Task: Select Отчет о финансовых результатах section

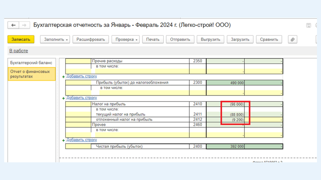Action: (x=32, y=74)
